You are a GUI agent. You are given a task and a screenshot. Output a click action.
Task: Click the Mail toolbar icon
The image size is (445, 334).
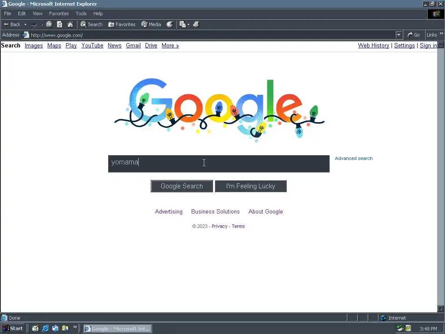183,24
